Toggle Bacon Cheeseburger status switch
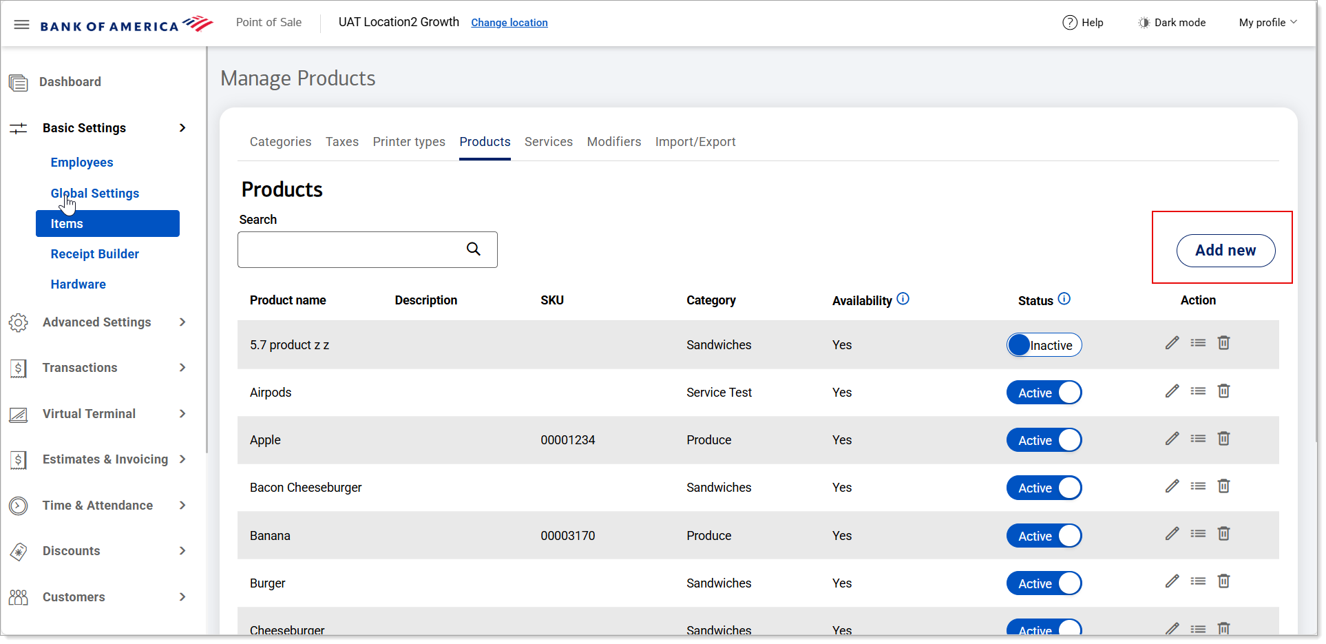Image resolution: width=1326 pixels, height=644 pixels. pos(1044,488)
